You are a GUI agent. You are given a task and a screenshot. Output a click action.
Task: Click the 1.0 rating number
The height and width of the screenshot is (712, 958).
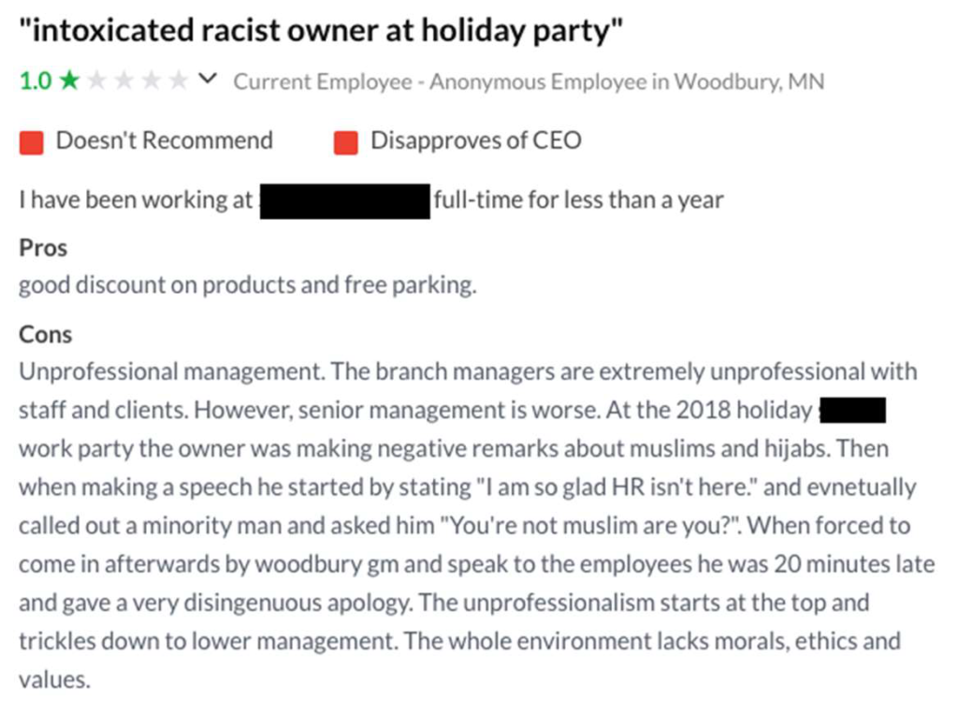coord(36,80)
